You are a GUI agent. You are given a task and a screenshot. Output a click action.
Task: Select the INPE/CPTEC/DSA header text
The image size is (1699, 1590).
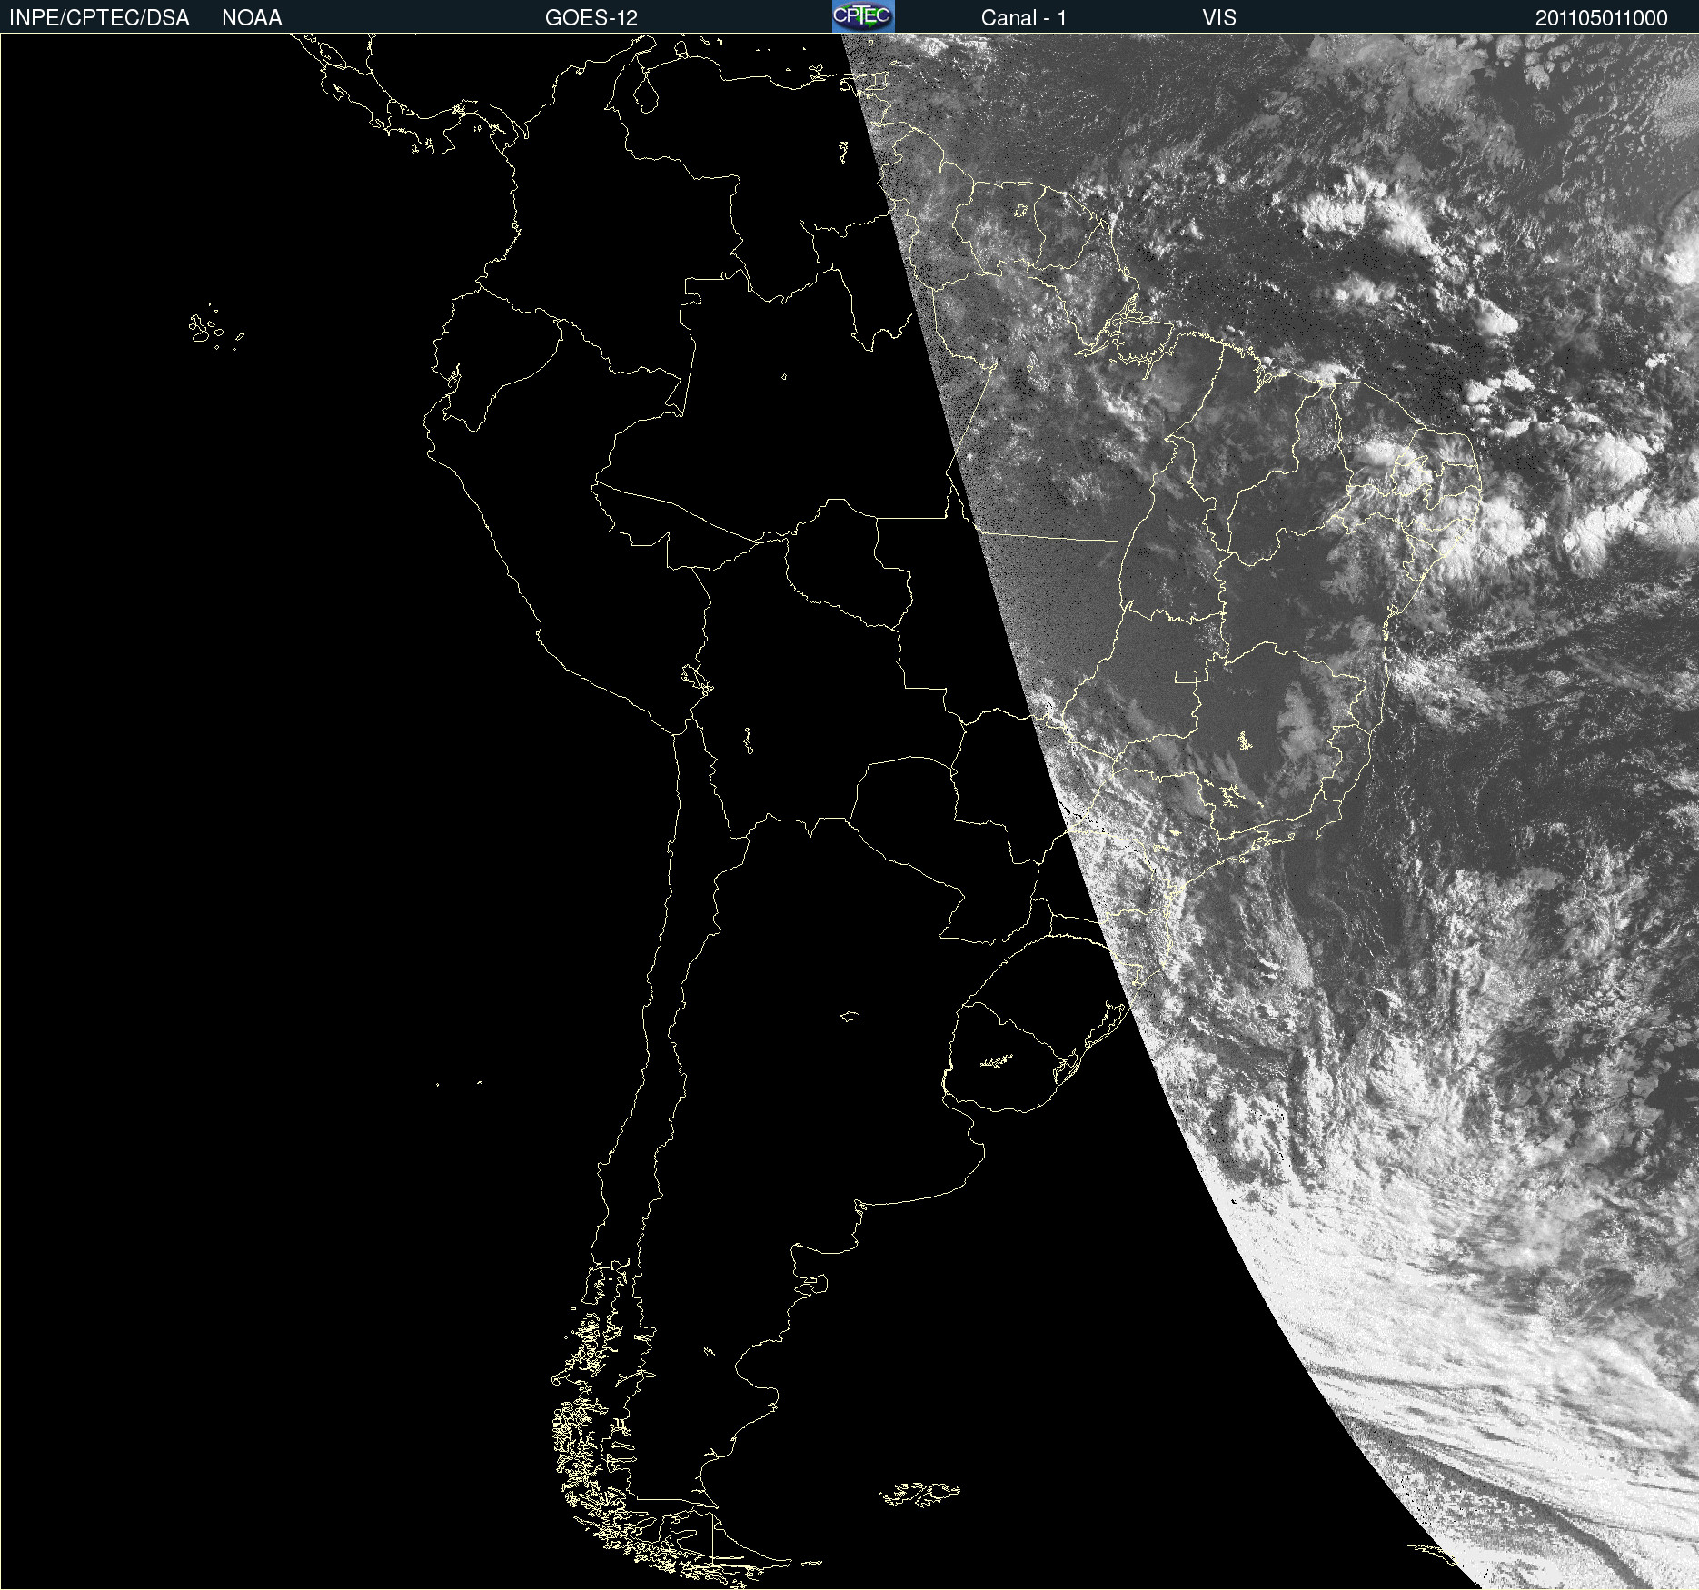click(99, 18)
